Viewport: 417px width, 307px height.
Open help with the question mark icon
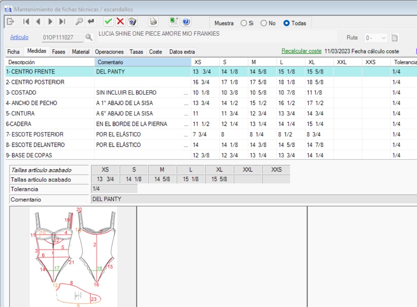tap(186, 22)
